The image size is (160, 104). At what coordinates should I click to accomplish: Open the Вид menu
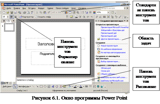pos(24,8)
